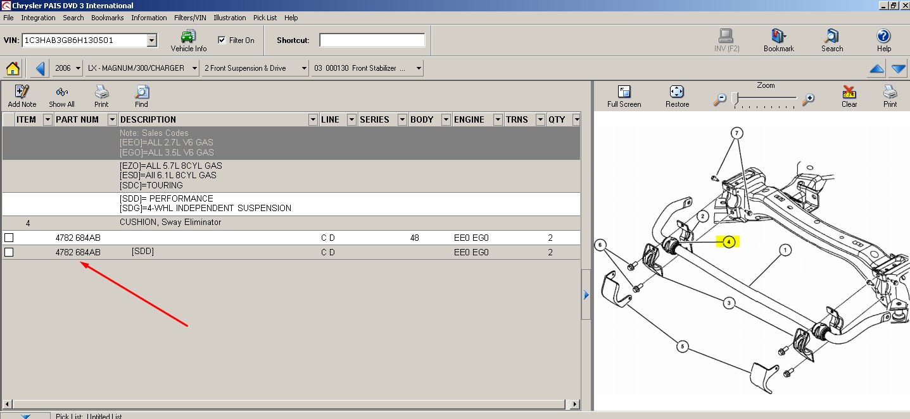This screenshot has height=419, width=910.
Task: Select callout 4 in the illustration
Action: (729, 241)
